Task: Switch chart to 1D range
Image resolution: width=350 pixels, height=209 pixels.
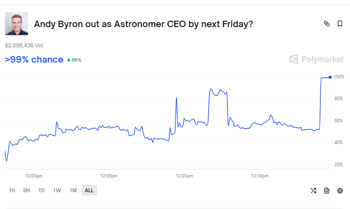Action: pyautogui.click(x=41, y=190)
